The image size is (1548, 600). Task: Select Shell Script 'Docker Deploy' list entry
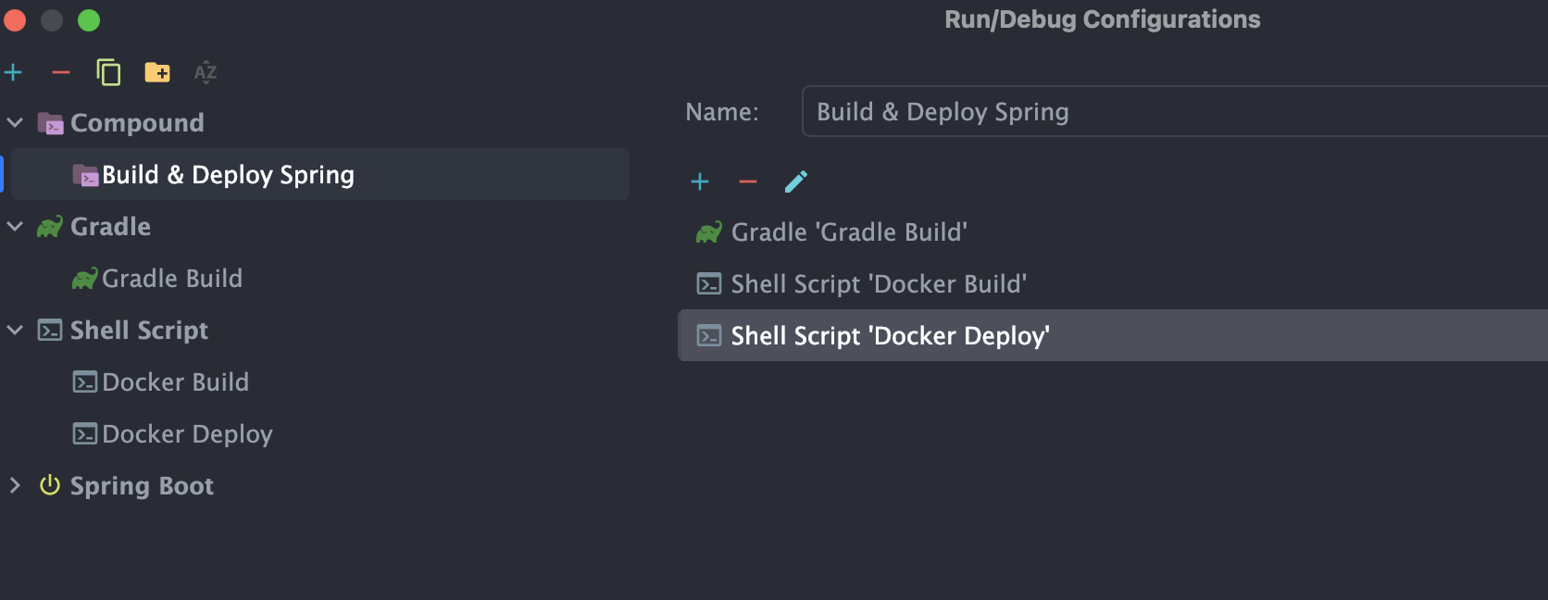click(x=1113, y=335)
